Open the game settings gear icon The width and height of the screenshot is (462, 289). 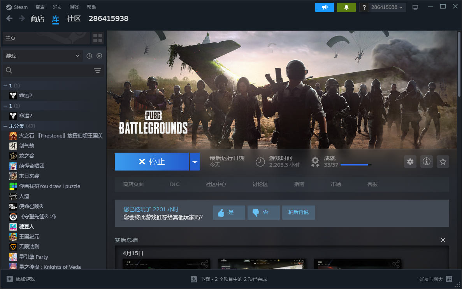click(x=410, y=162)
